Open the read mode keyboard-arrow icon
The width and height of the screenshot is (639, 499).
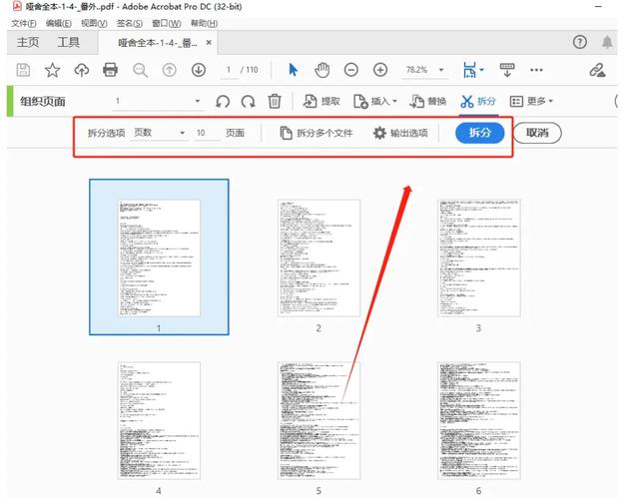(507, 70)
